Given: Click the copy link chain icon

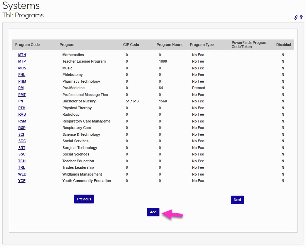Looking at the screenshot, I should point(296,18).
